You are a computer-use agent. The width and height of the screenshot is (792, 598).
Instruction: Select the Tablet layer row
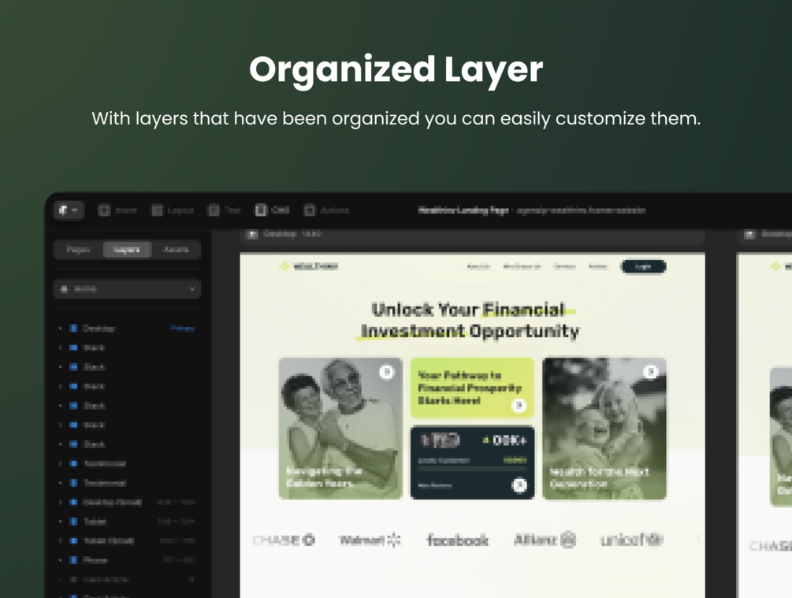point(128,522)
